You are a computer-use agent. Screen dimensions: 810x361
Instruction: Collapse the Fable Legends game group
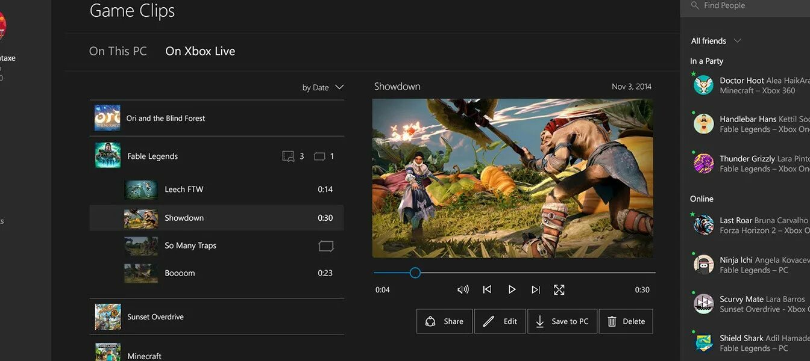coord(216,156)
